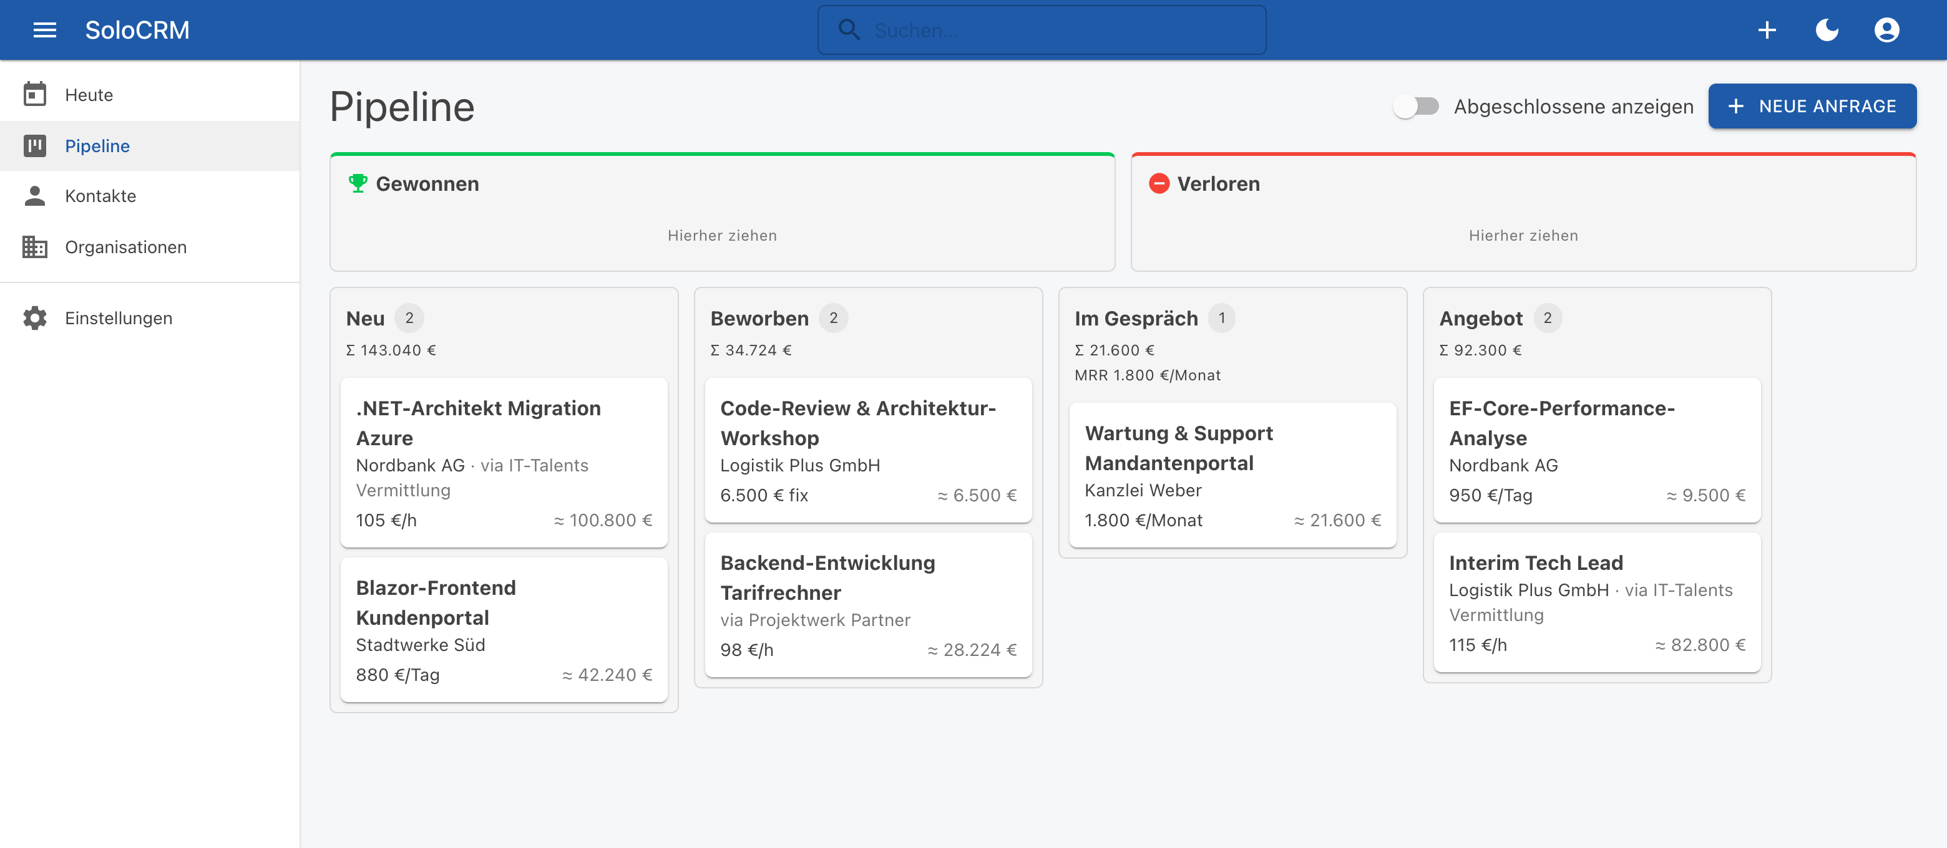Click the Neu column heading
The width and height of the screenshot is (1947, 848).
pyautogui.click(x=365, y=319)
